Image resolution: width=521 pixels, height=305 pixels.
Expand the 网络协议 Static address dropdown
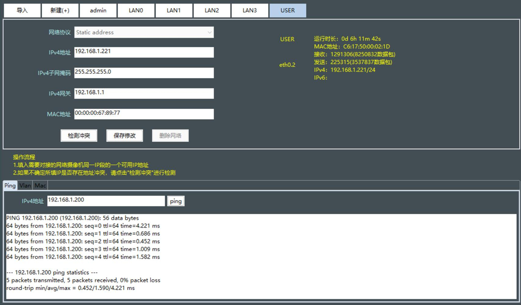144,32
